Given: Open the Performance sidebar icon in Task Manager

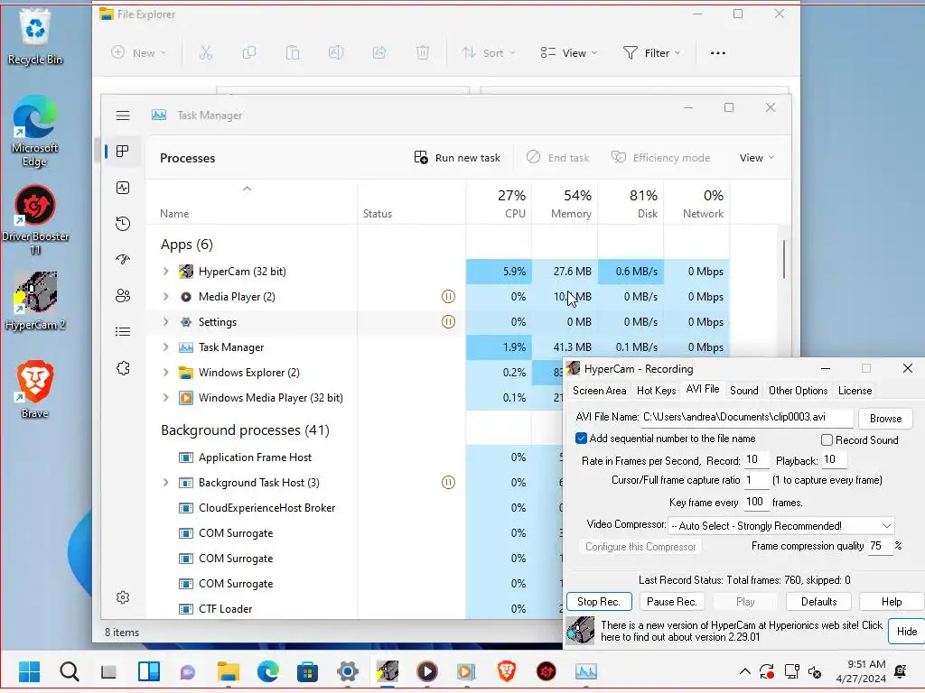Looking at the screenshot, I should click(123, 188).
